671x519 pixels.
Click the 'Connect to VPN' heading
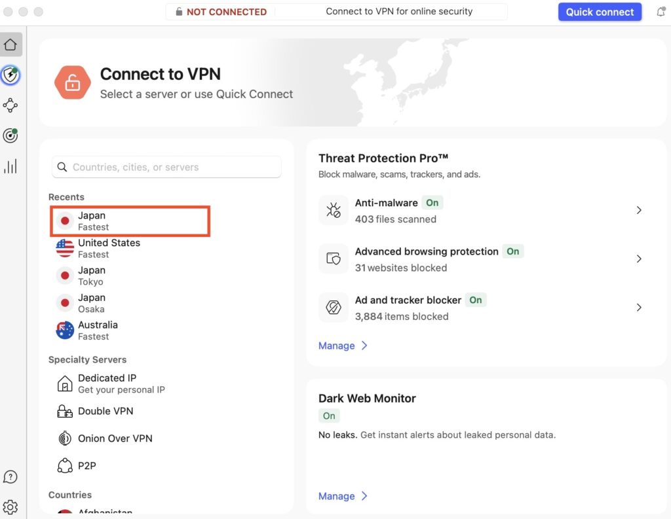point(160,74)
